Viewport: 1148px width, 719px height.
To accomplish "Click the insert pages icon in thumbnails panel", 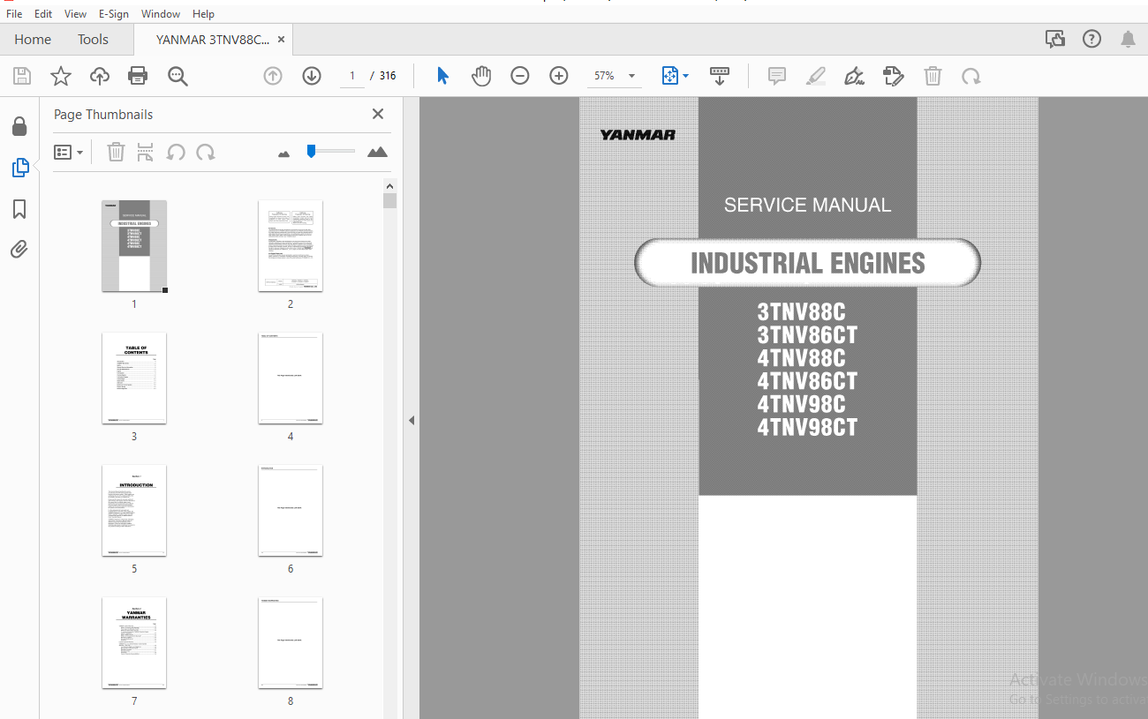I will [x=146, y=152].
